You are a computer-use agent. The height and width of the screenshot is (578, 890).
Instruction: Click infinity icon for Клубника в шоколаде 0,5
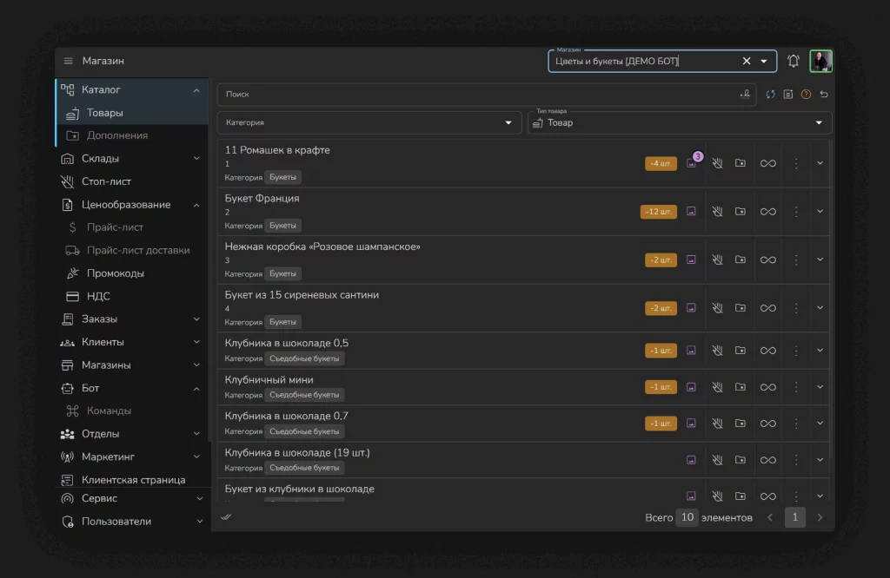(x=768, y=351)
